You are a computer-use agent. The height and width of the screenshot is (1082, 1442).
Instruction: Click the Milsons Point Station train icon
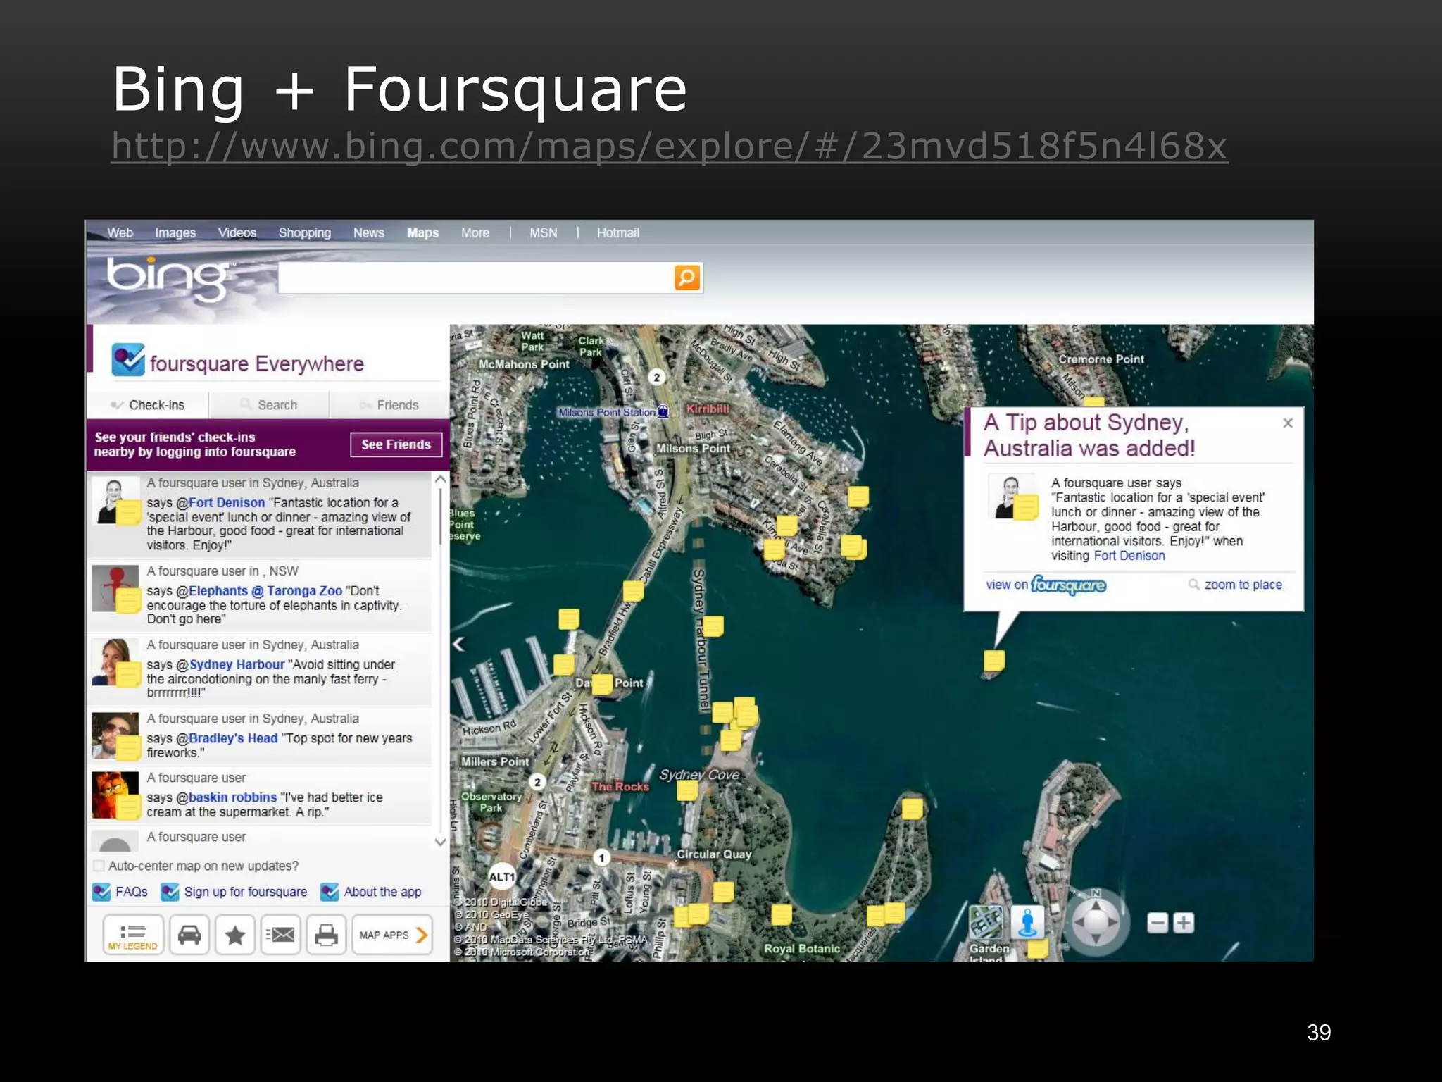tap(663, 412)
